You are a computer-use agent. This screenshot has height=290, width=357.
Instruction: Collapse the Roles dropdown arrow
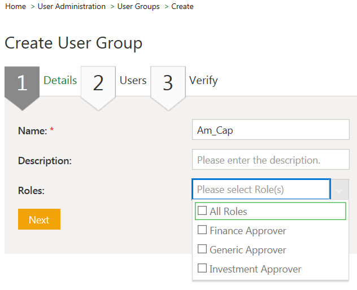[339, 190]
